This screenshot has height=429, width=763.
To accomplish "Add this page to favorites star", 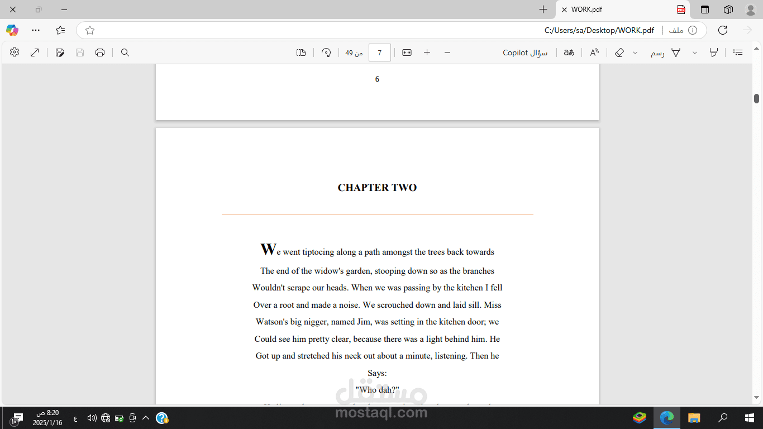I will 90,30.
